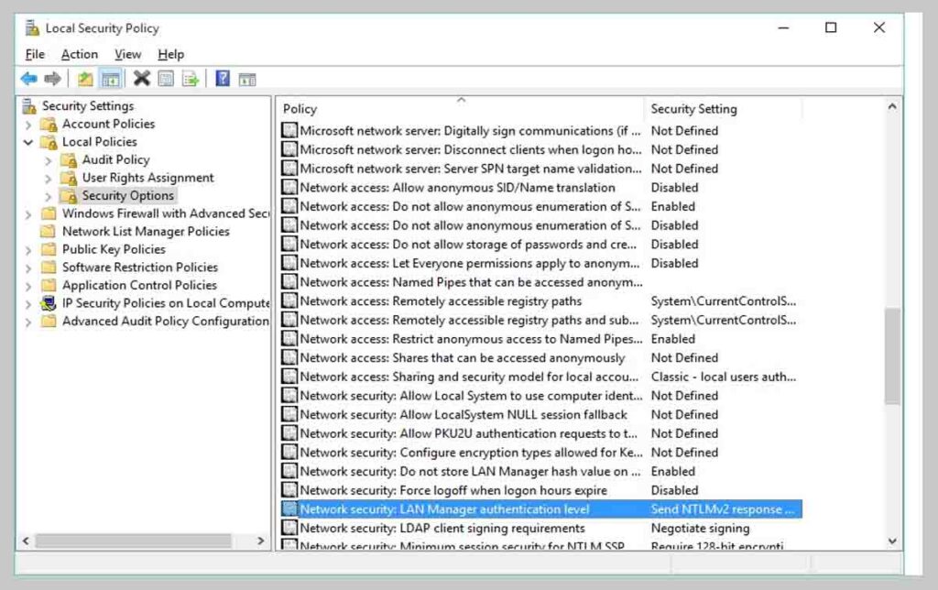Open the View menu
The image size is (938, 590).
click(127, 54)
